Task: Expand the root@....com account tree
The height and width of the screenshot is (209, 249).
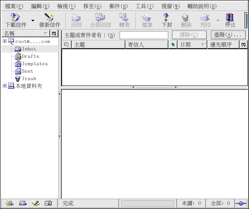Action: click(x=5, y=41)
